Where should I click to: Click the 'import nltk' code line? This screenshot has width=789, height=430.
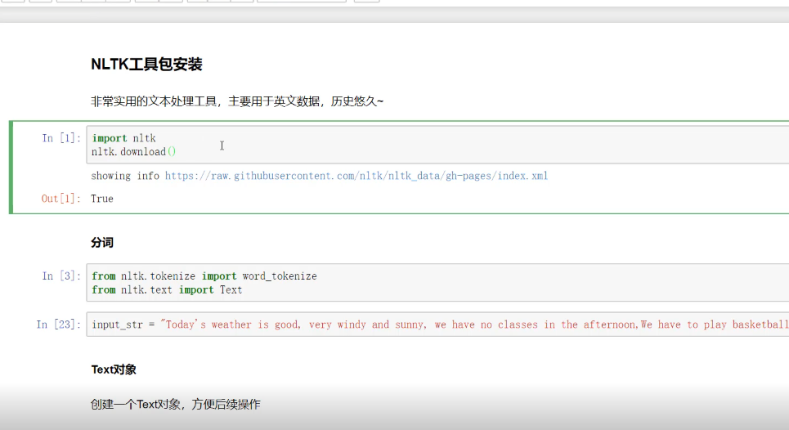pyautogui.click(x=123, y=138)
